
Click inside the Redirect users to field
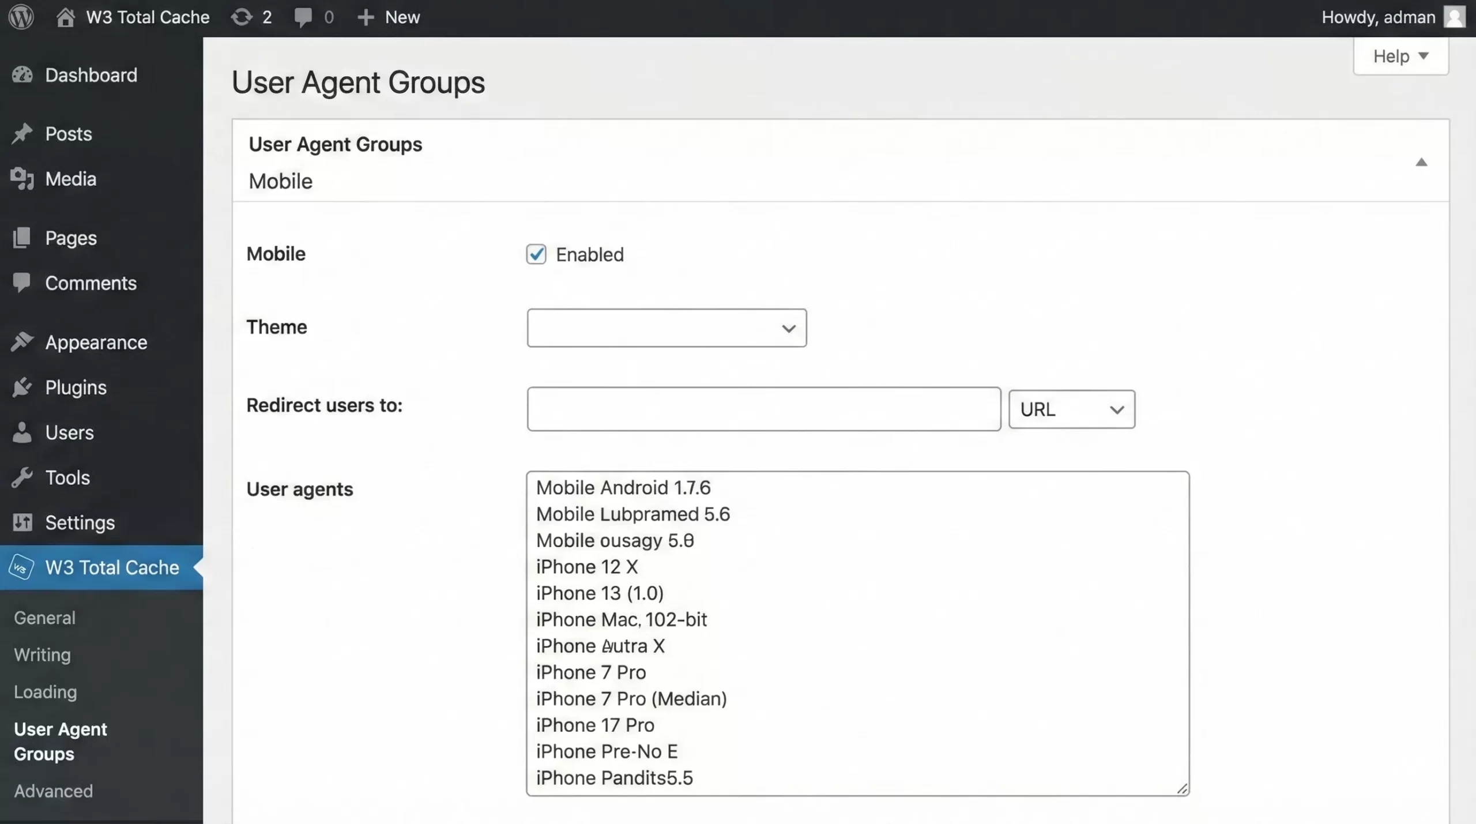[763, 409]
